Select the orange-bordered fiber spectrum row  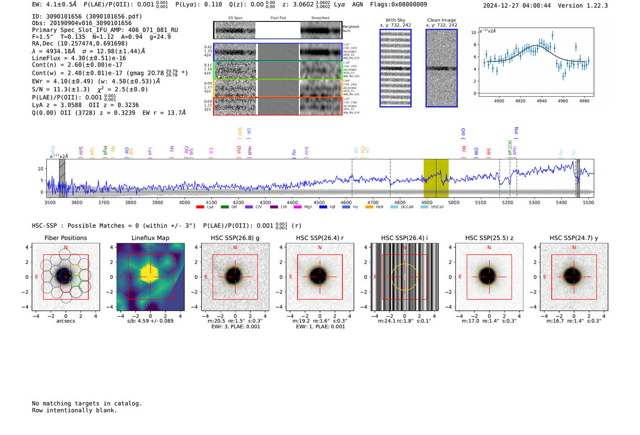pyautogui.click(x=277, y=88)
